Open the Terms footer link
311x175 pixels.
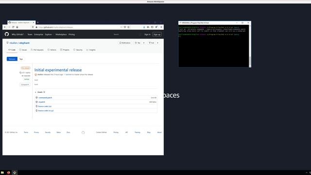[x=26, y=132]
